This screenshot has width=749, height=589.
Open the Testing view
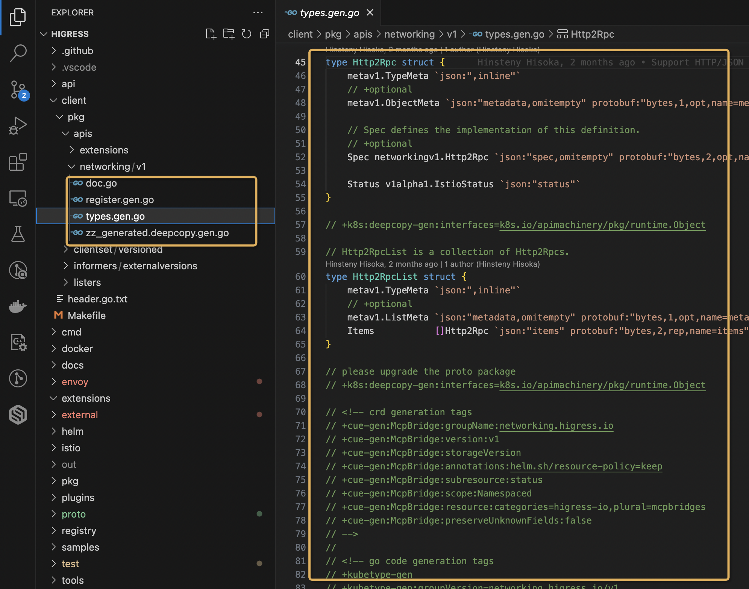pyautogui.click(x=18, y=234)
